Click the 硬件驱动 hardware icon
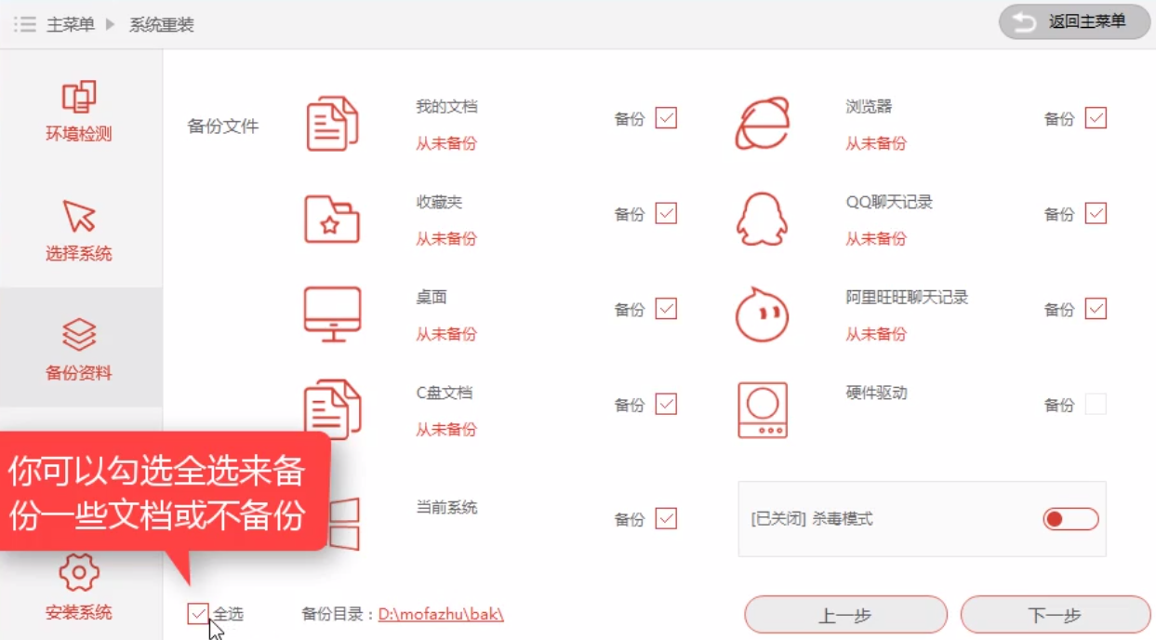This screenshot has height=640, width=1156. click(763, 408)
